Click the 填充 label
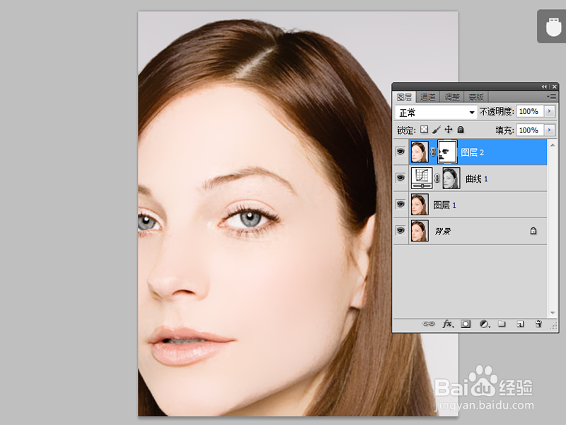The width and height of the screenshot is (566, 425). coord(504,130)
